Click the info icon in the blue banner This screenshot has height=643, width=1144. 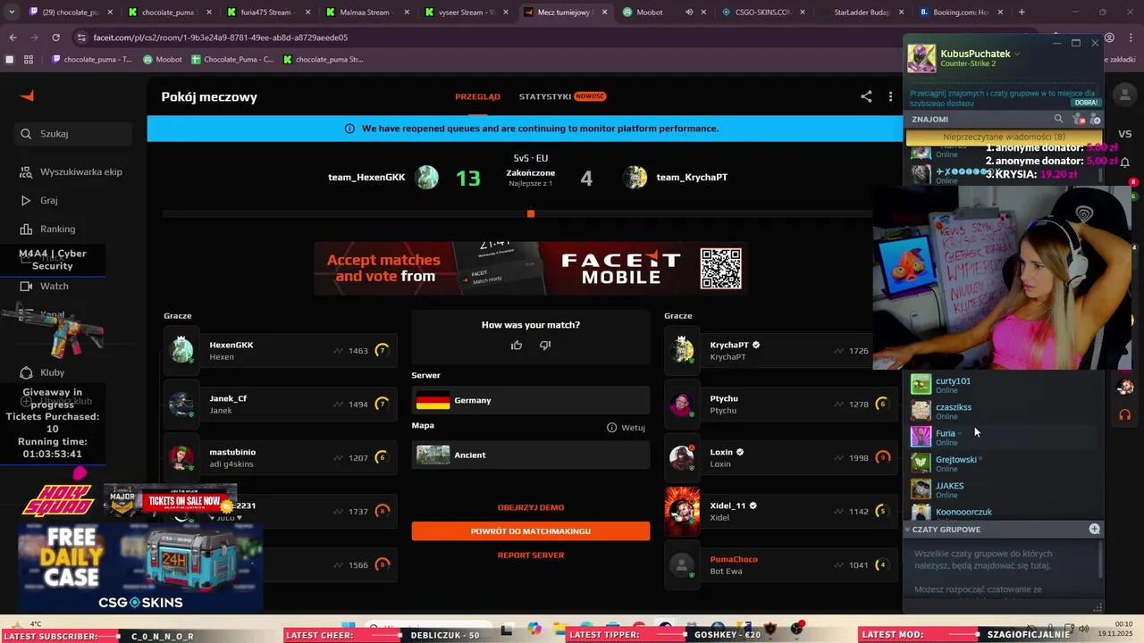tap(349, 129)
